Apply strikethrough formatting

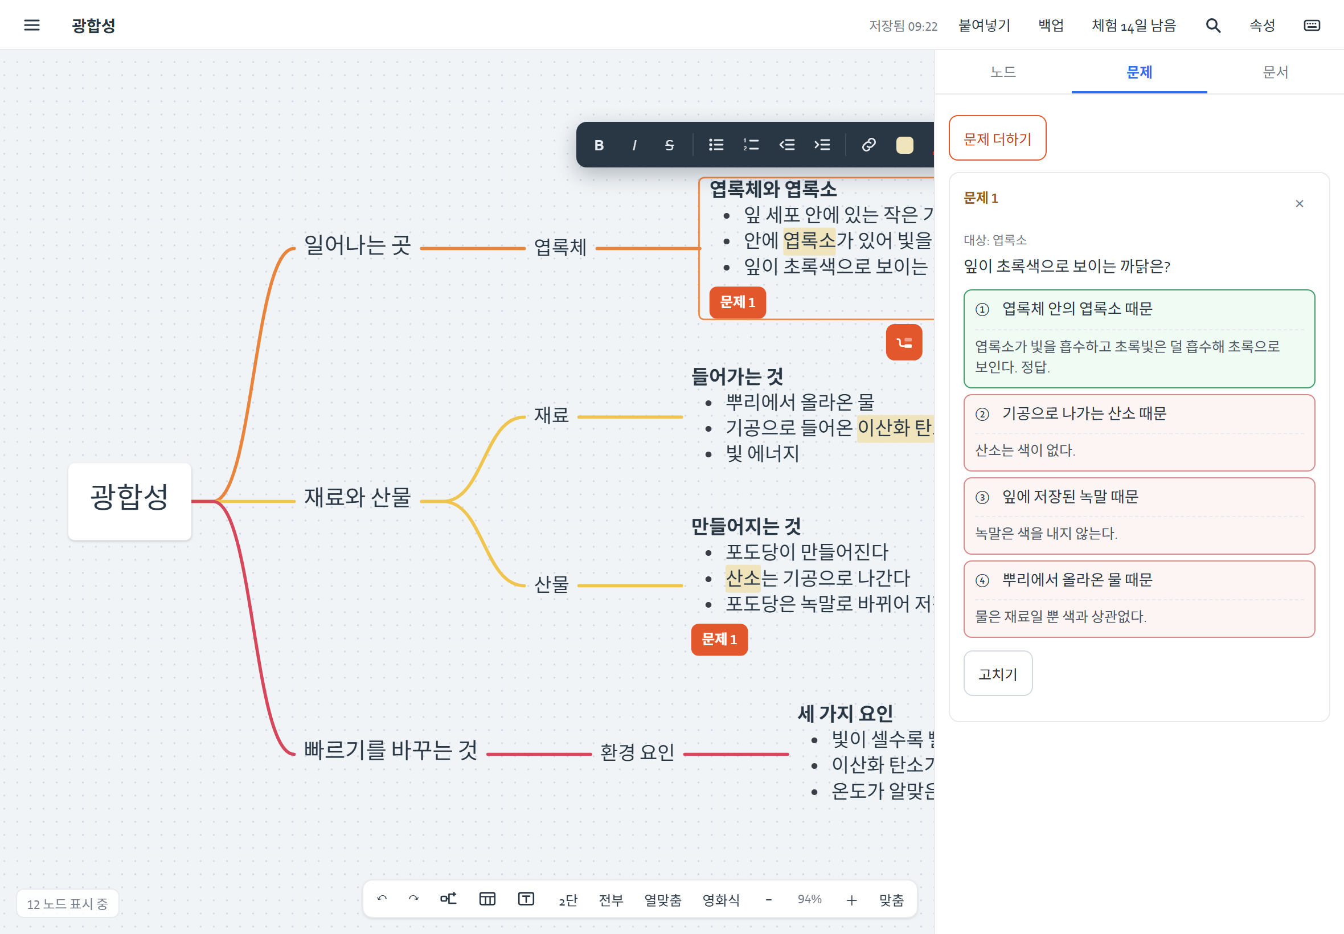point(669,145)
